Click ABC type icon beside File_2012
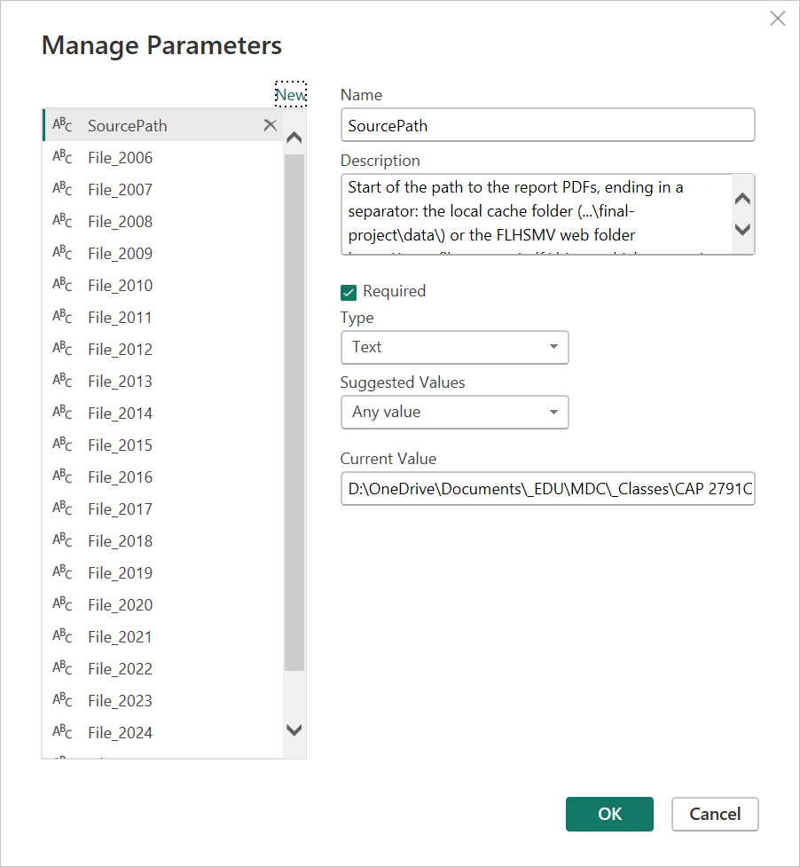The width and height of the screenshot is (800, 867). (62, 349)
